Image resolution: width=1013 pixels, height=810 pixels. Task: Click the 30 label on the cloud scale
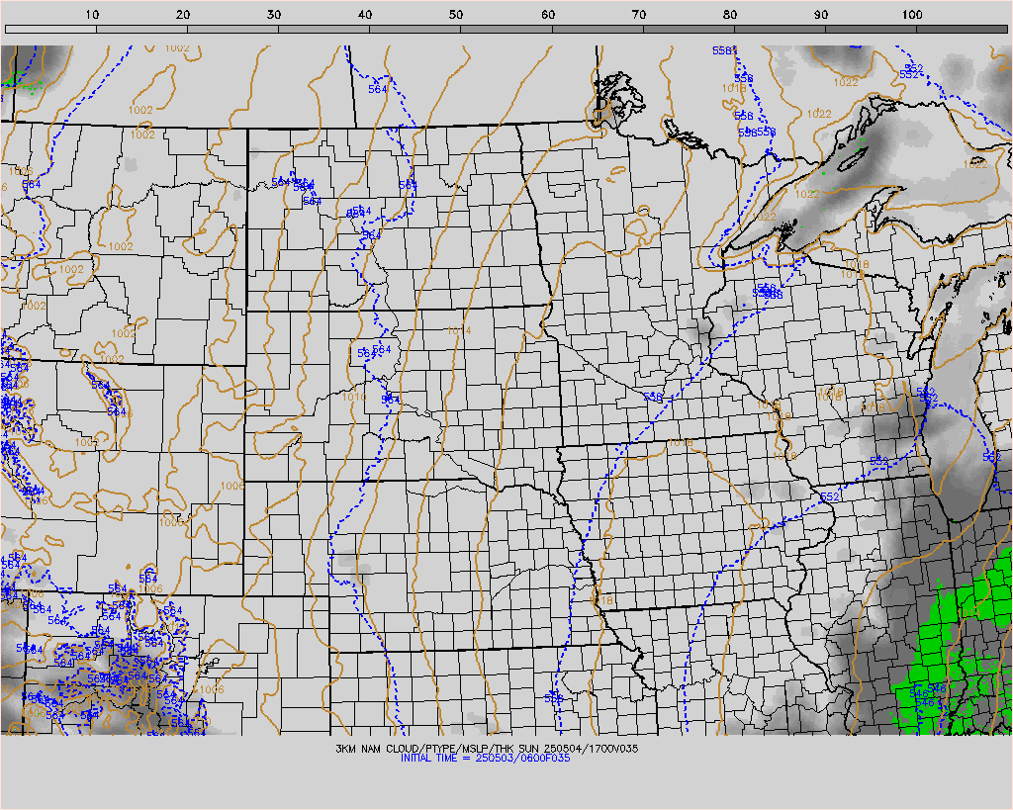tap(275, 15)
